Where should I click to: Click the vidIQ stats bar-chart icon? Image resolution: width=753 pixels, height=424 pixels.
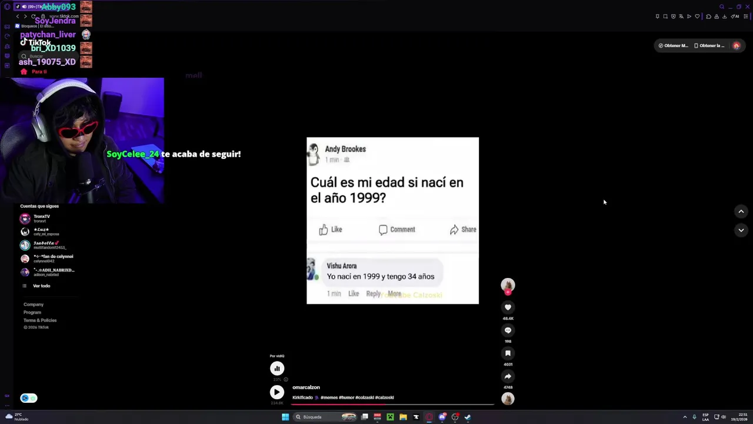click(x=276, y=369)
